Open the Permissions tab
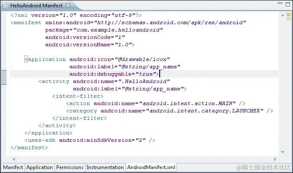This screenshot has height=173, width=293. tap(70, 167)
